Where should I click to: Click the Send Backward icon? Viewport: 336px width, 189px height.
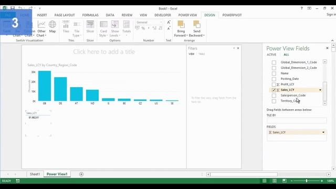[197, 25]
